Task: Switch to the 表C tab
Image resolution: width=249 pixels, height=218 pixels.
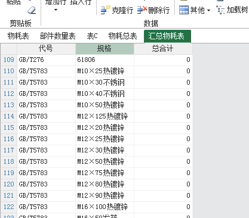Action: tap(93, 36)
